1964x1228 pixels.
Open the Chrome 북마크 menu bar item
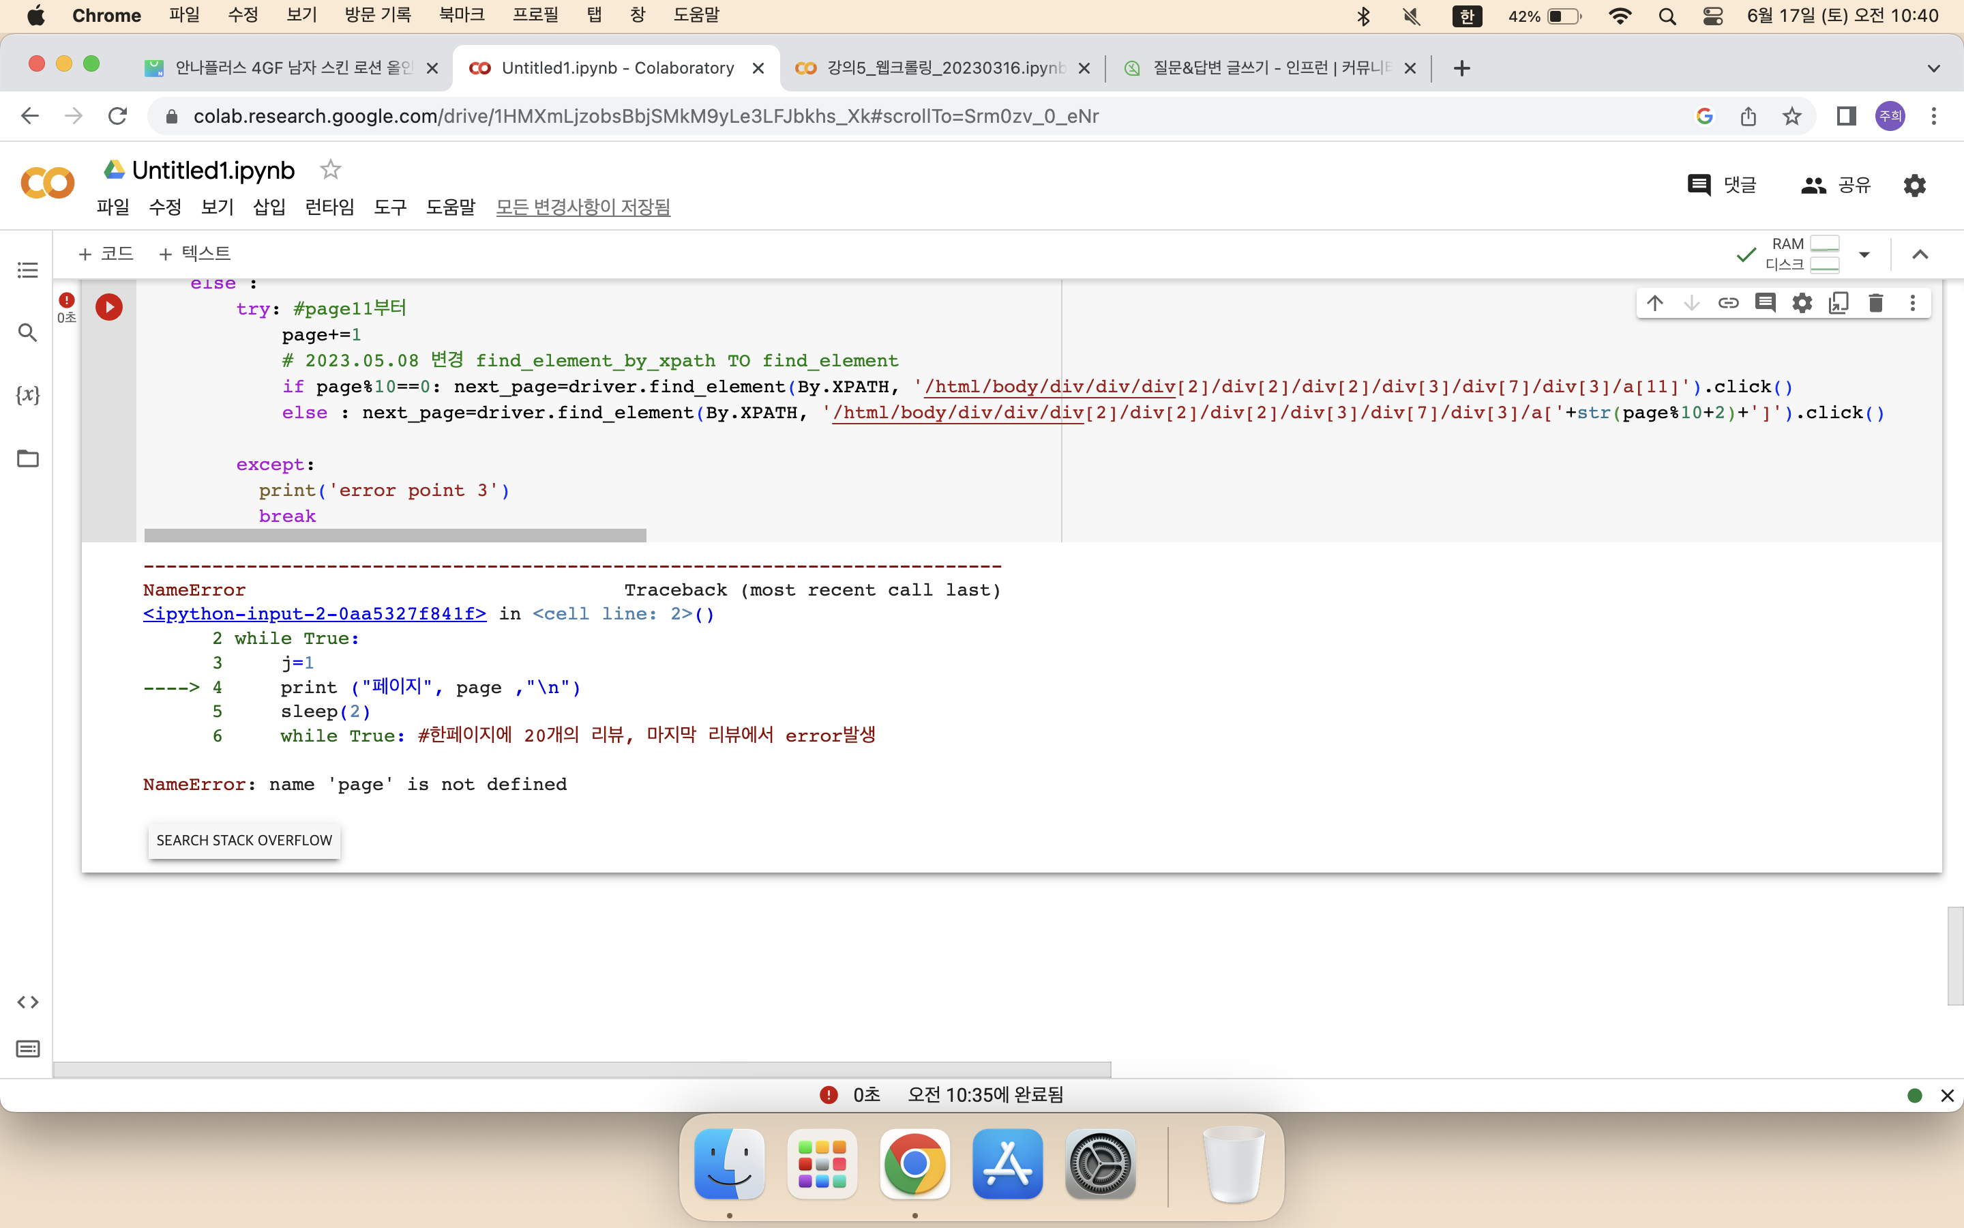(461, 16)
